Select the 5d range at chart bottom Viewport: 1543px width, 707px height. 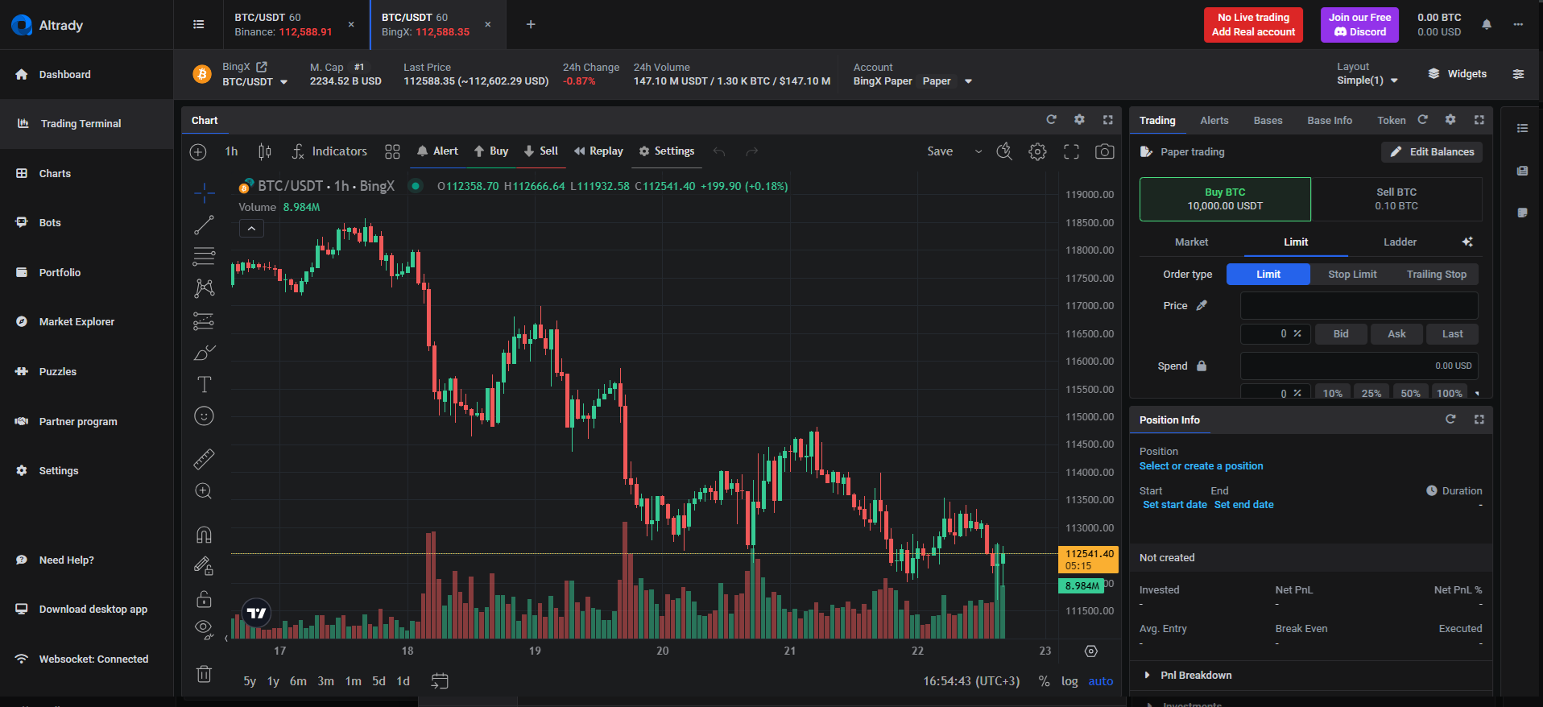379,681
